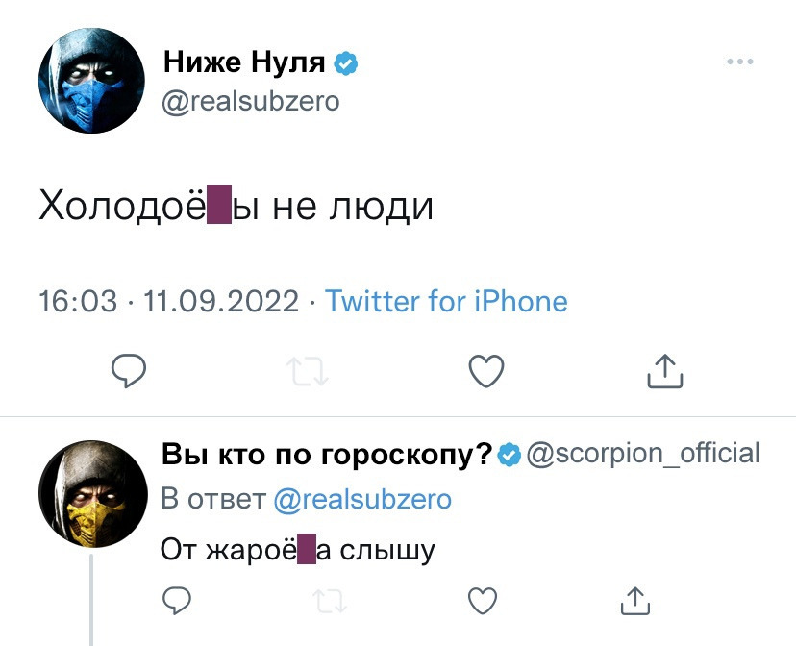Open the Ниже Нуля display name

pos(245,64)
